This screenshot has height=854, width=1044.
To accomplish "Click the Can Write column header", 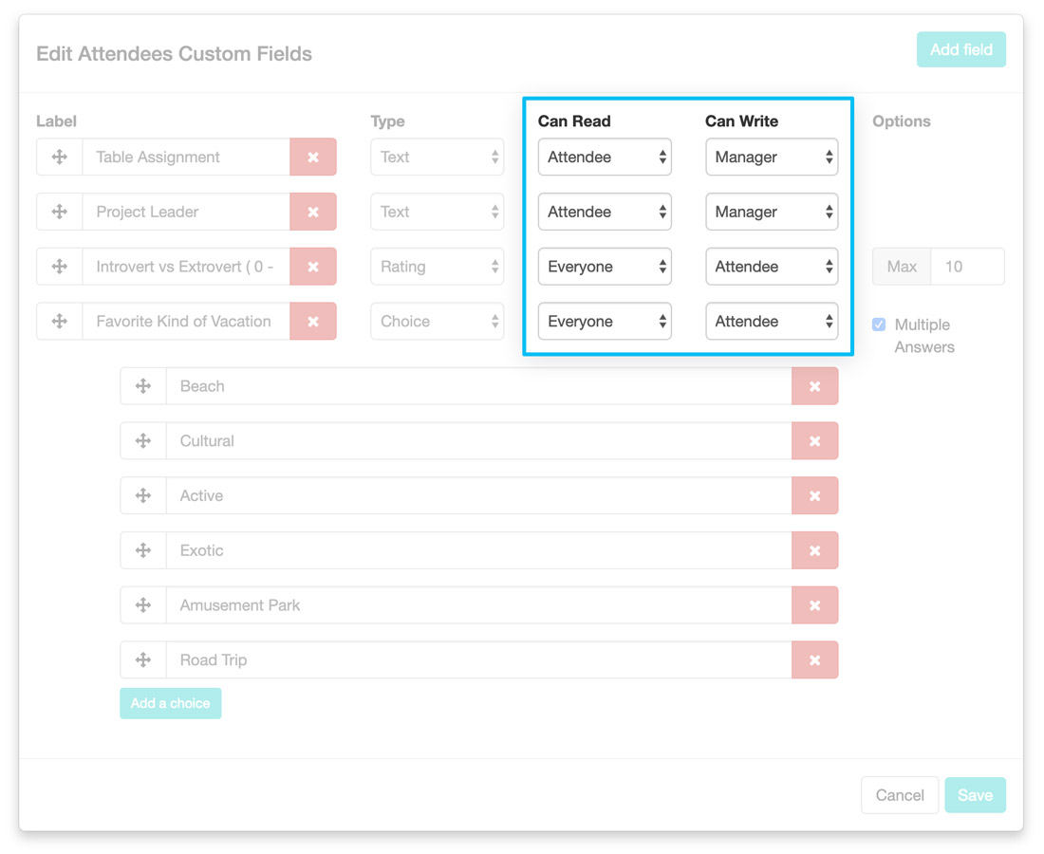I will pos(742,121).
